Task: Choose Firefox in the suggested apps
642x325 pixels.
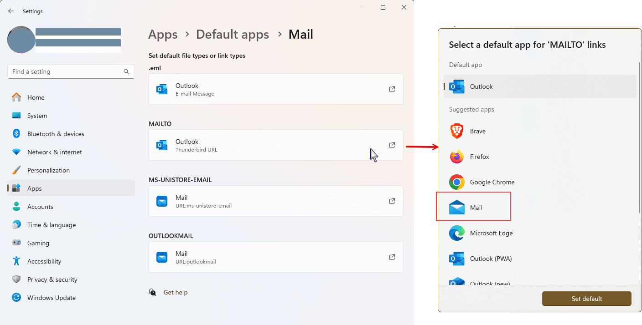Action: coord(540,157)
